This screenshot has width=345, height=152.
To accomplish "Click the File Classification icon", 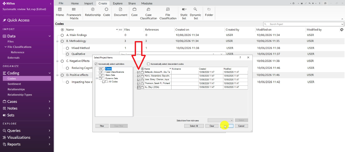I will point(168,9).
